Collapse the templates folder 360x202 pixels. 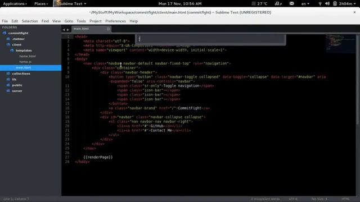click(x=24, y=50)
